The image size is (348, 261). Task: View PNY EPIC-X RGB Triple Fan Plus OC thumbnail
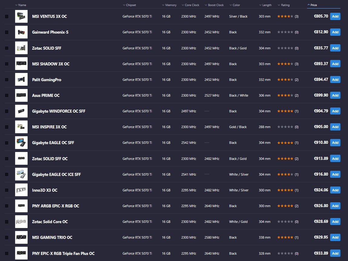21,253
